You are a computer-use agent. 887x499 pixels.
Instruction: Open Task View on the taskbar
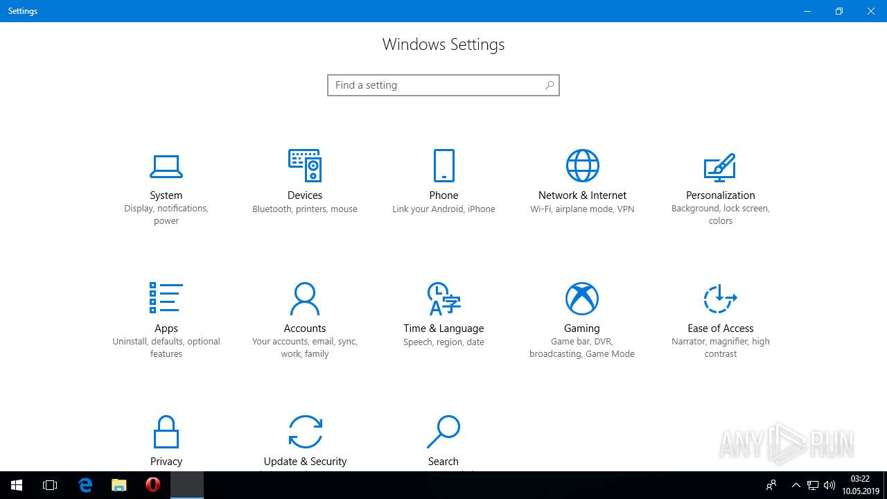coord(50,485)
